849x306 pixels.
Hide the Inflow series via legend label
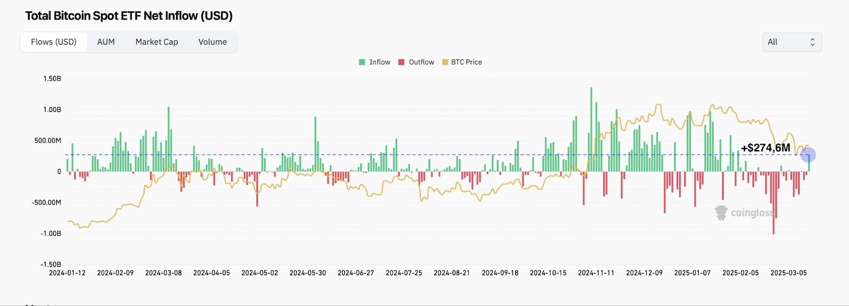tap(380, 62)
